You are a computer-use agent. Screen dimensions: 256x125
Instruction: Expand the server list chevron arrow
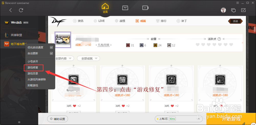coord(199,119)
